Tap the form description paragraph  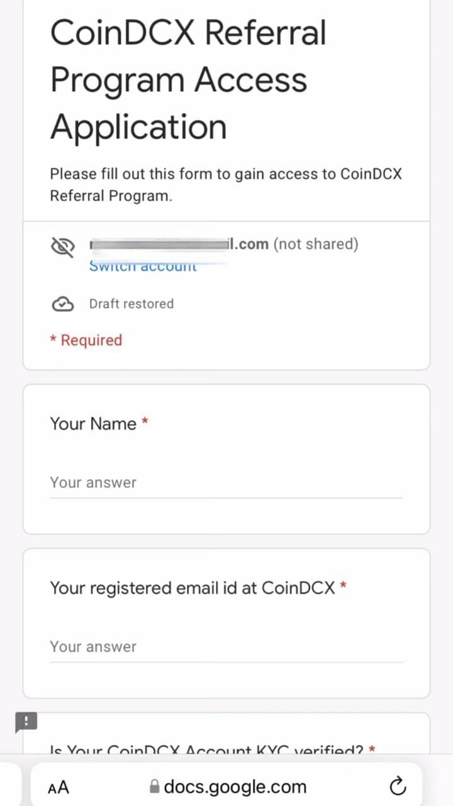tap(225, 185)
